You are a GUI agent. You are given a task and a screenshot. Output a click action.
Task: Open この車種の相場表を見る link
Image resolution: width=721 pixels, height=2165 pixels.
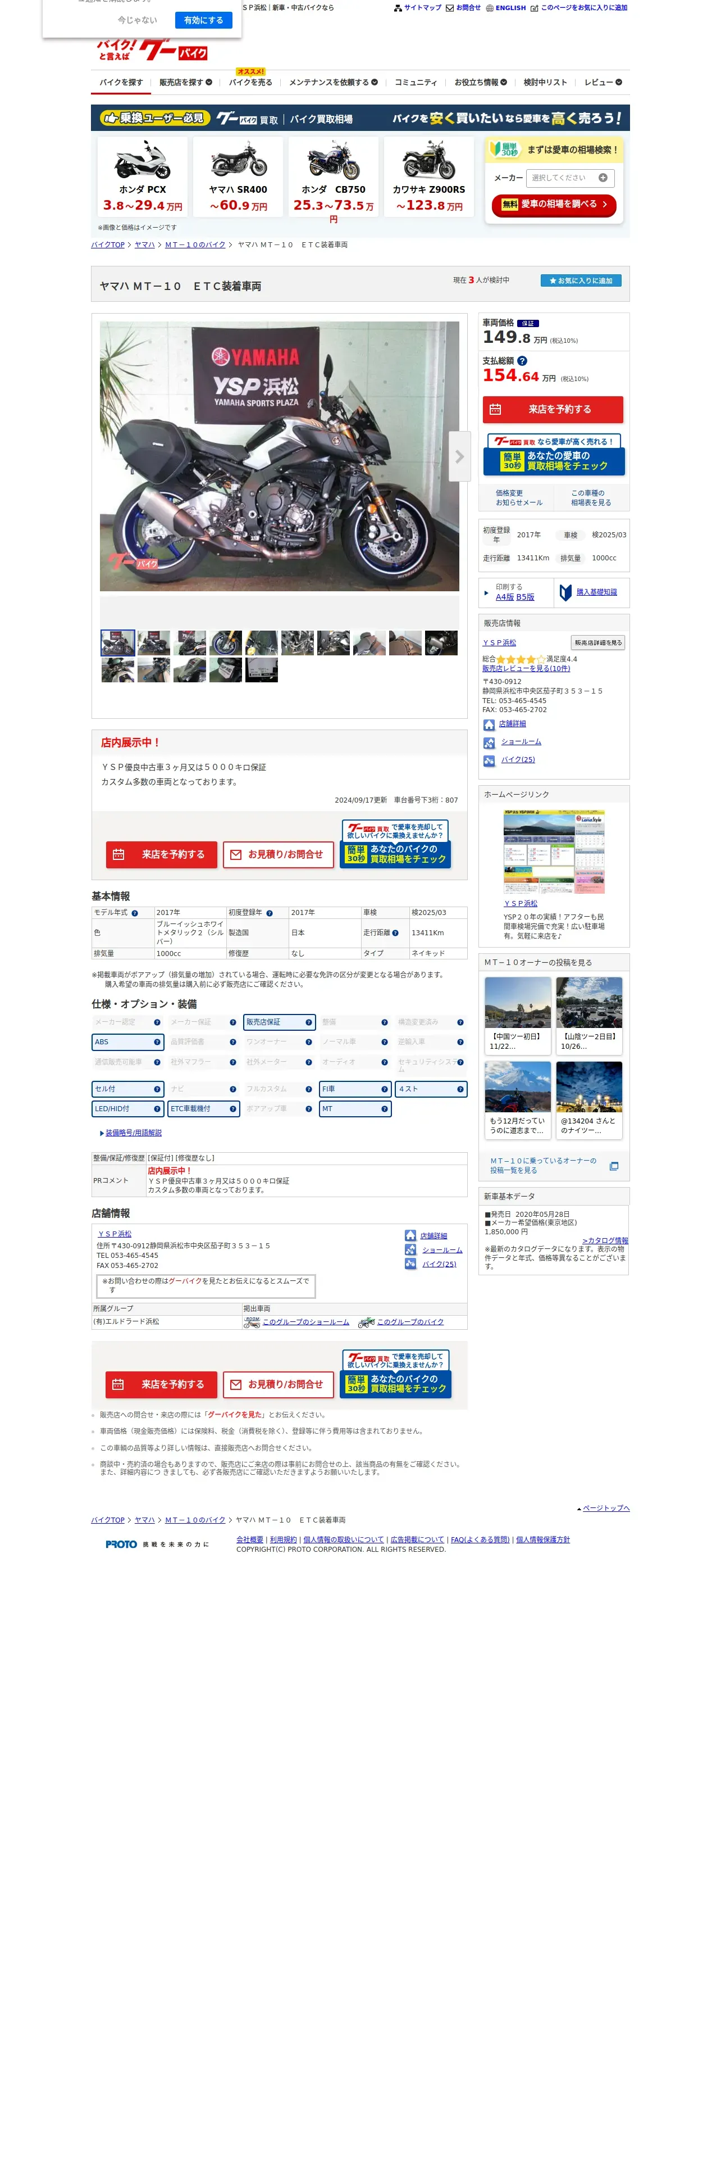click(x=591, y=497)
